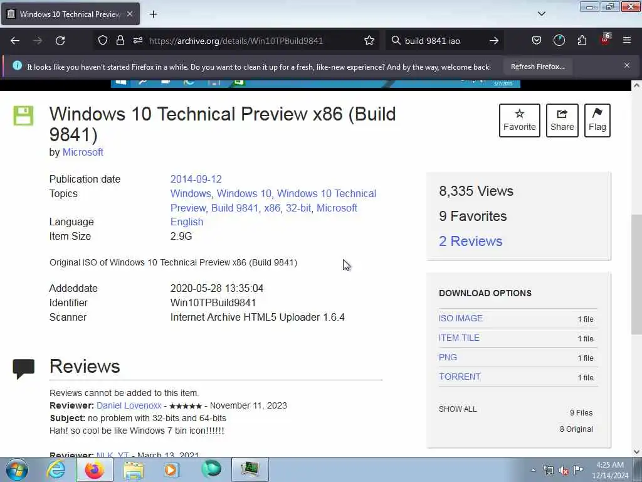Screen dimensions: 642x482
Task: View site info via the padlock icon
Action: (120, 41)
